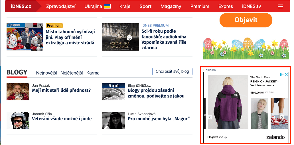The width and height of the screenshot is (294, 145).
Task: Click REIGN ON JACKET product title
Action: click(264, 83)
